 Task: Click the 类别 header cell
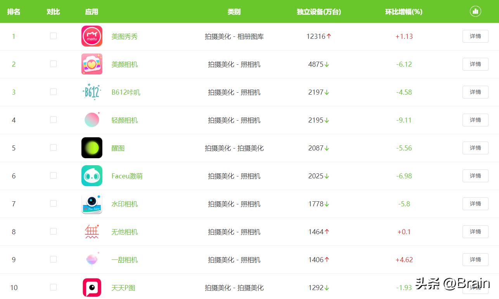coord(234,11)
